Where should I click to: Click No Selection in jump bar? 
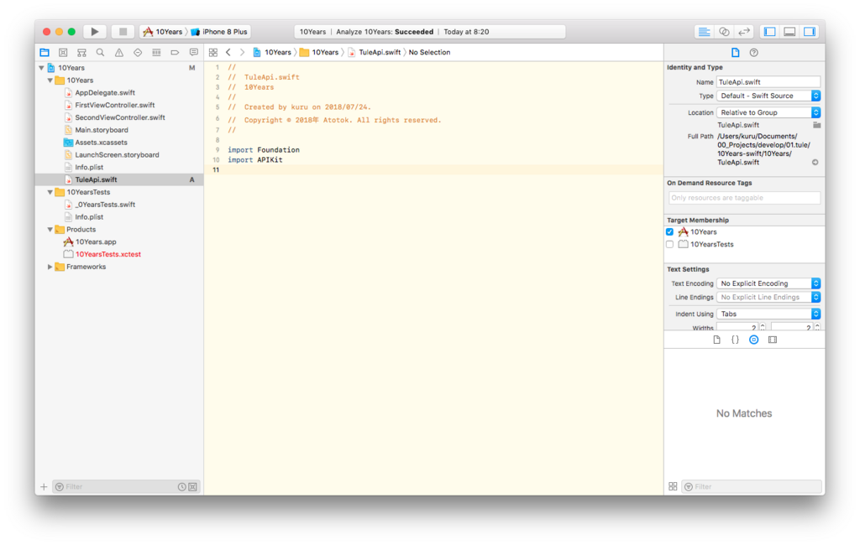429,53
